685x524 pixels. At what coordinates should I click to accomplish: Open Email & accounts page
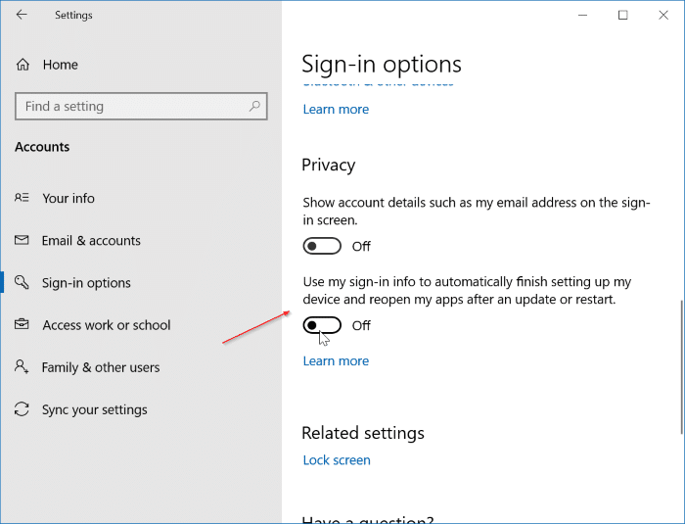(x=91, y=241)
